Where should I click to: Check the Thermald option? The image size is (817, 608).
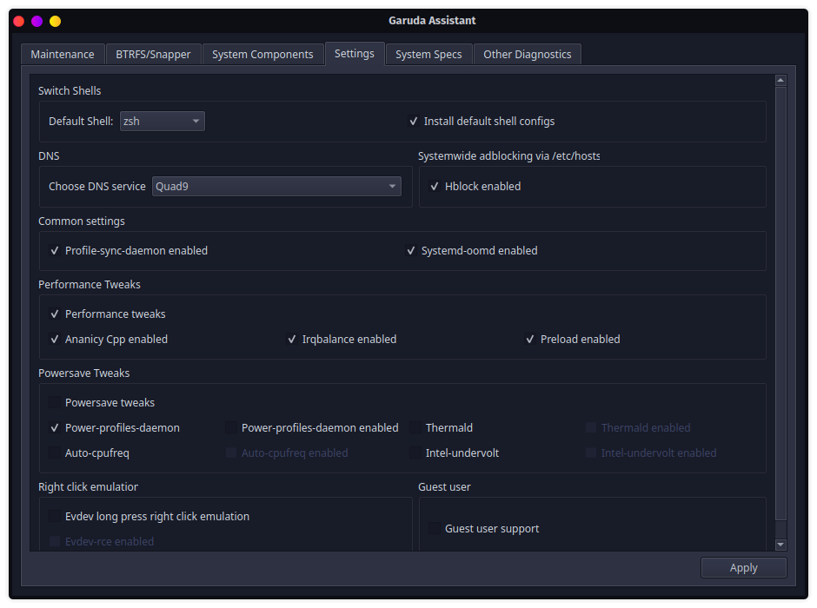(x=415, y=427)
